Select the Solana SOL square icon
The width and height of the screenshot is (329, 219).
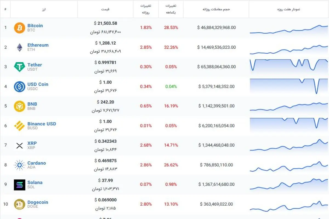coord(19,185)
